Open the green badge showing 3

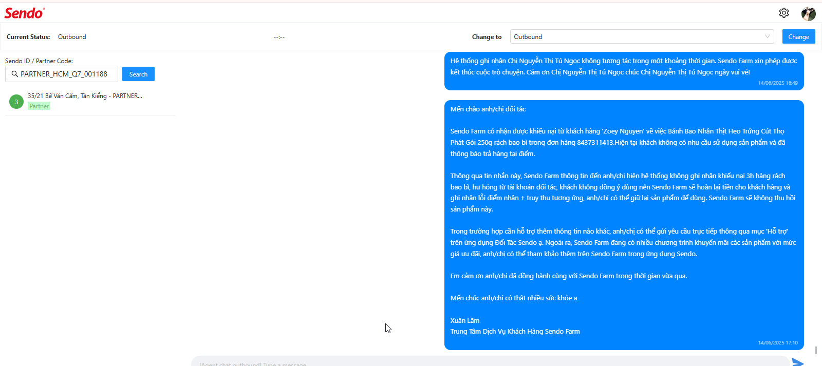[16, 102]
